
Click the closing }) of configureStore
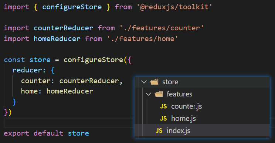tap(8, 112)
